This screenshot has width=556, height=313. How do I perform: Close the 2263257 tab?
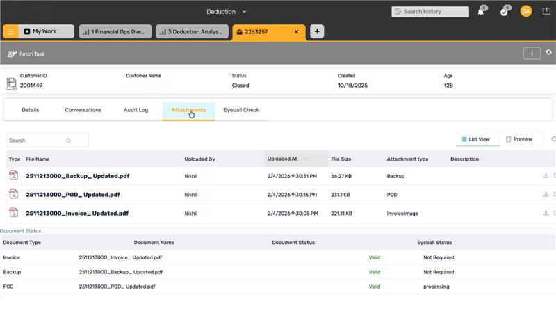[x=297, y=31]
